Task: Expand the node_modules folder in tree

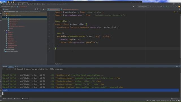Action: tap(5, 15)
